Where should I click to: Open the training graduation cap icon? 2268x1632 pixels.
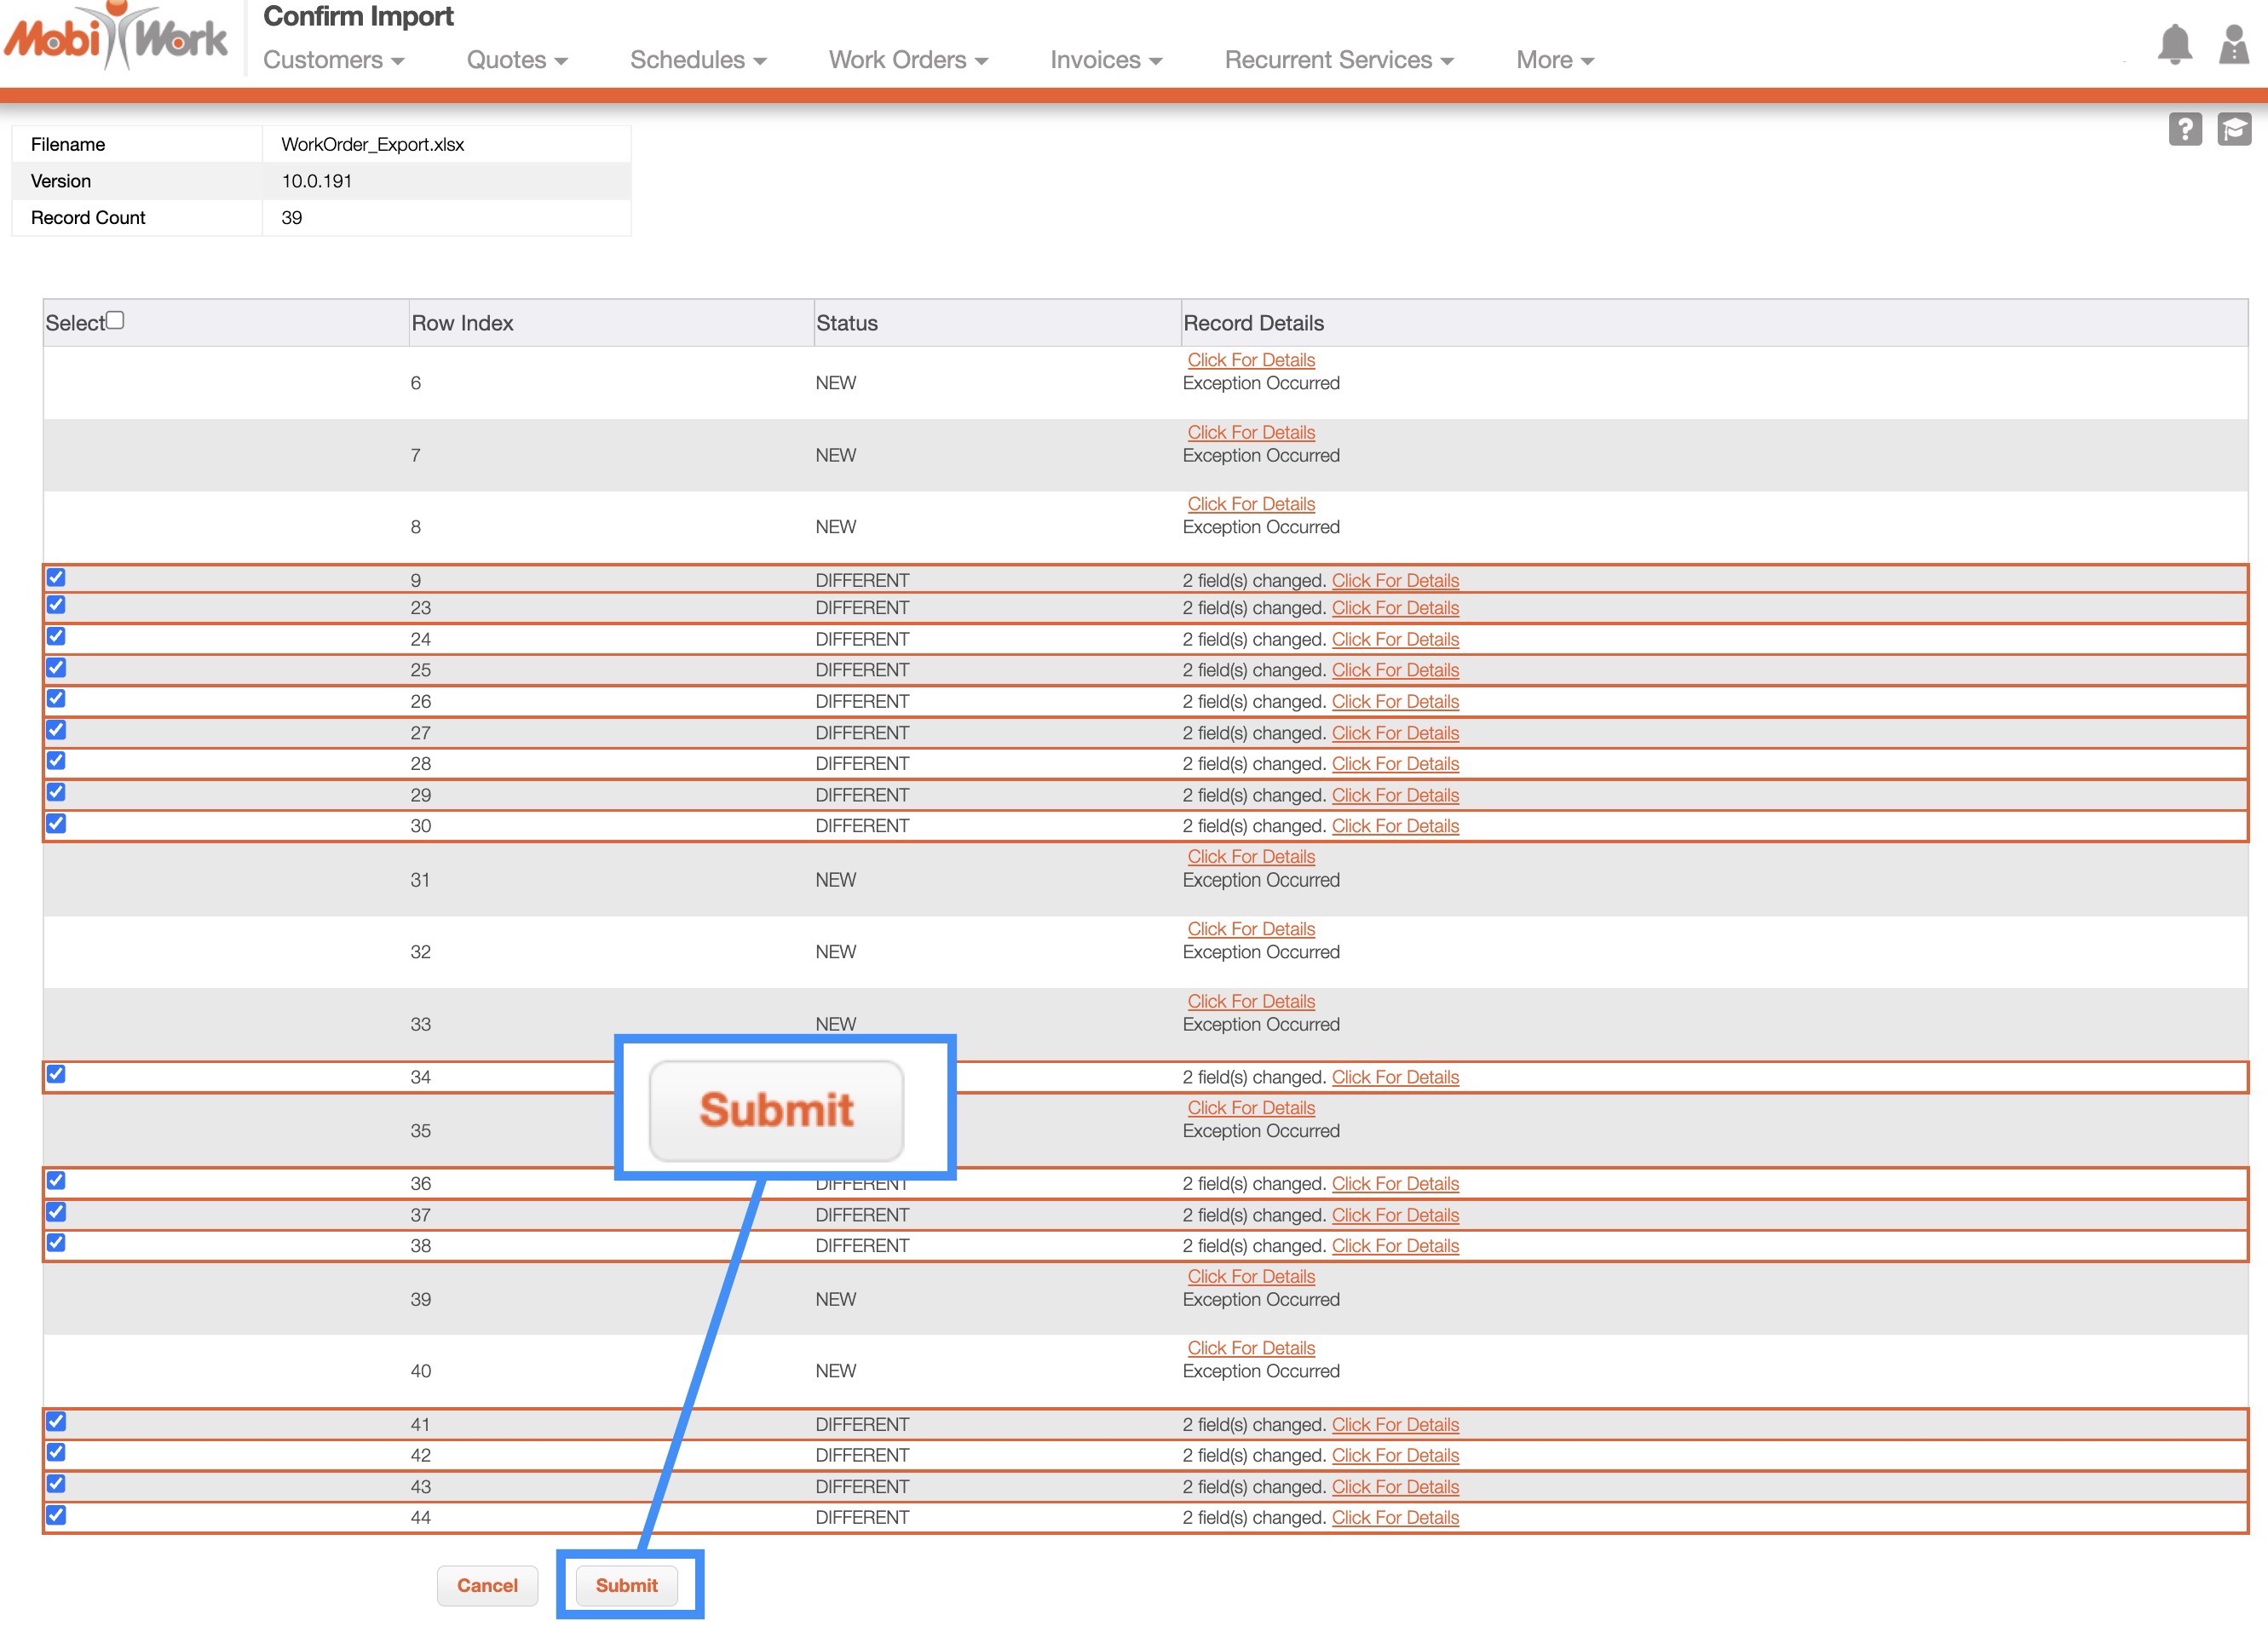point(2234,129)
